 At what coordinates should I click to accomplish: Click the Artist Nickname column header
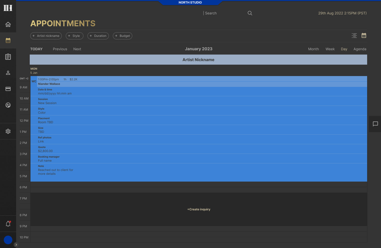pyautogui.click(x=198, y=60)
